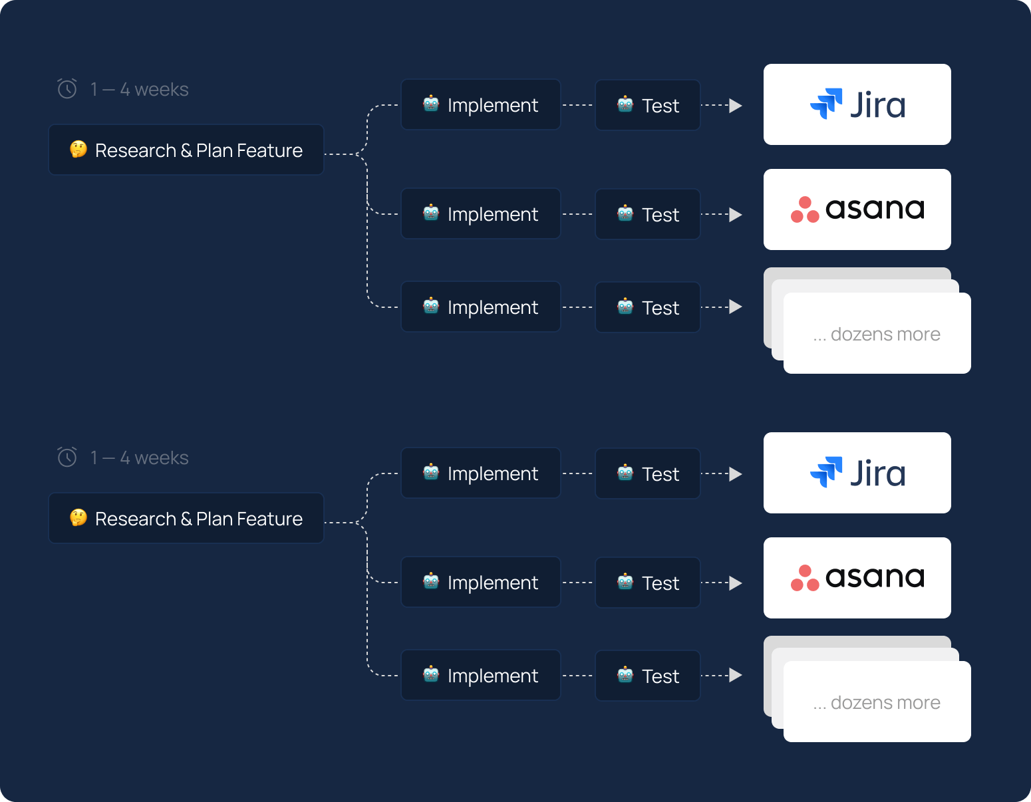Viewport: 1031px width, 802px height.
Task: Click robot icon of upper Asana-row Test
Action: point(625,213)
